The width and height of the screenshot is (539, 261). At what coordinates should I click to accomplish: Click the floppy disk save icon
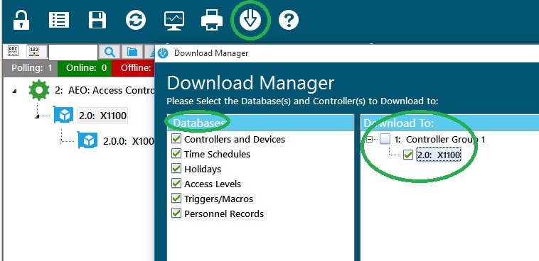pyautogui.click(x=97, y=20)
